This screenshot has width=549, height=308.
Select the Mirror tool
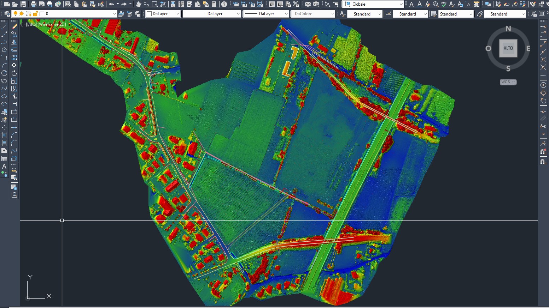(x=14, y=42)
